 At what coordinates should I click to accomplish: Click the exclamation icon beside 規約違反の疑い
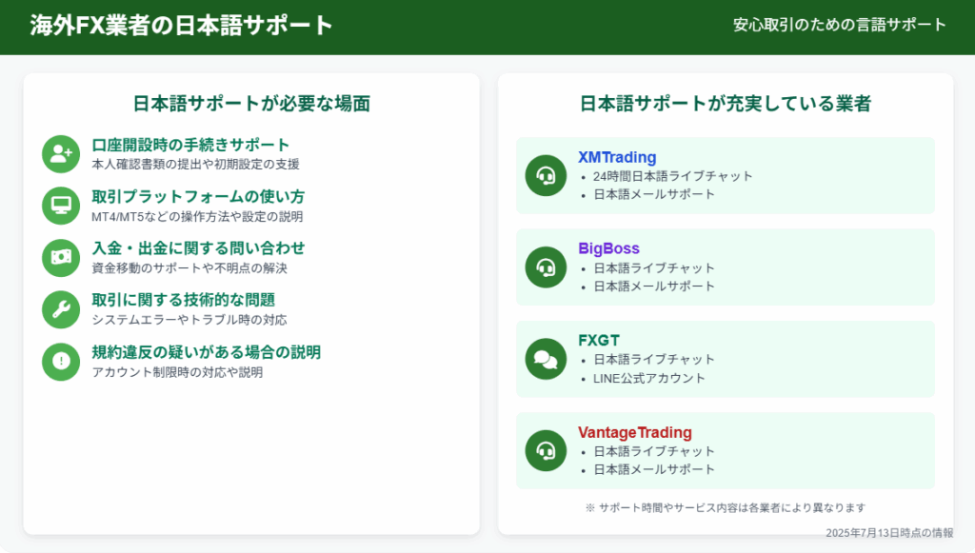pyautogui.click(x=61, y=361)
